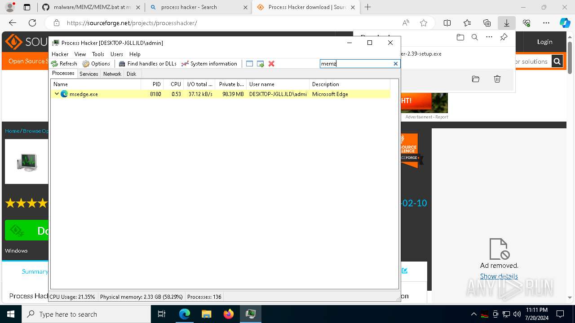Open the Help menu in Process Hacker
The width and height of the screenshot is (575, 323).
pyautogui.click(x=135, y=54)
